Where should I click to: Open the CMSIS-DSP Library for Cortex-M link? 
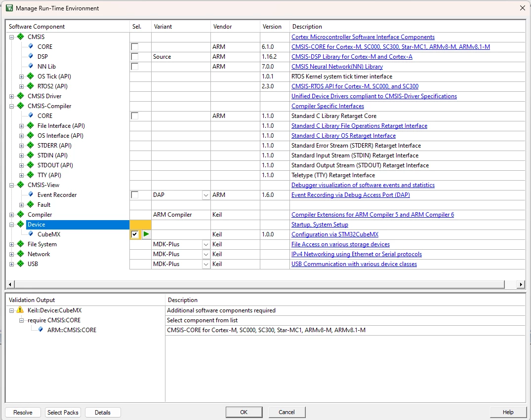point(352,57)
